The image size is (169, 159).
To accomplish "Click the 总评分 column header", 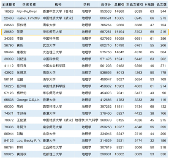I will pyautogui.click(x=106, y=5).
